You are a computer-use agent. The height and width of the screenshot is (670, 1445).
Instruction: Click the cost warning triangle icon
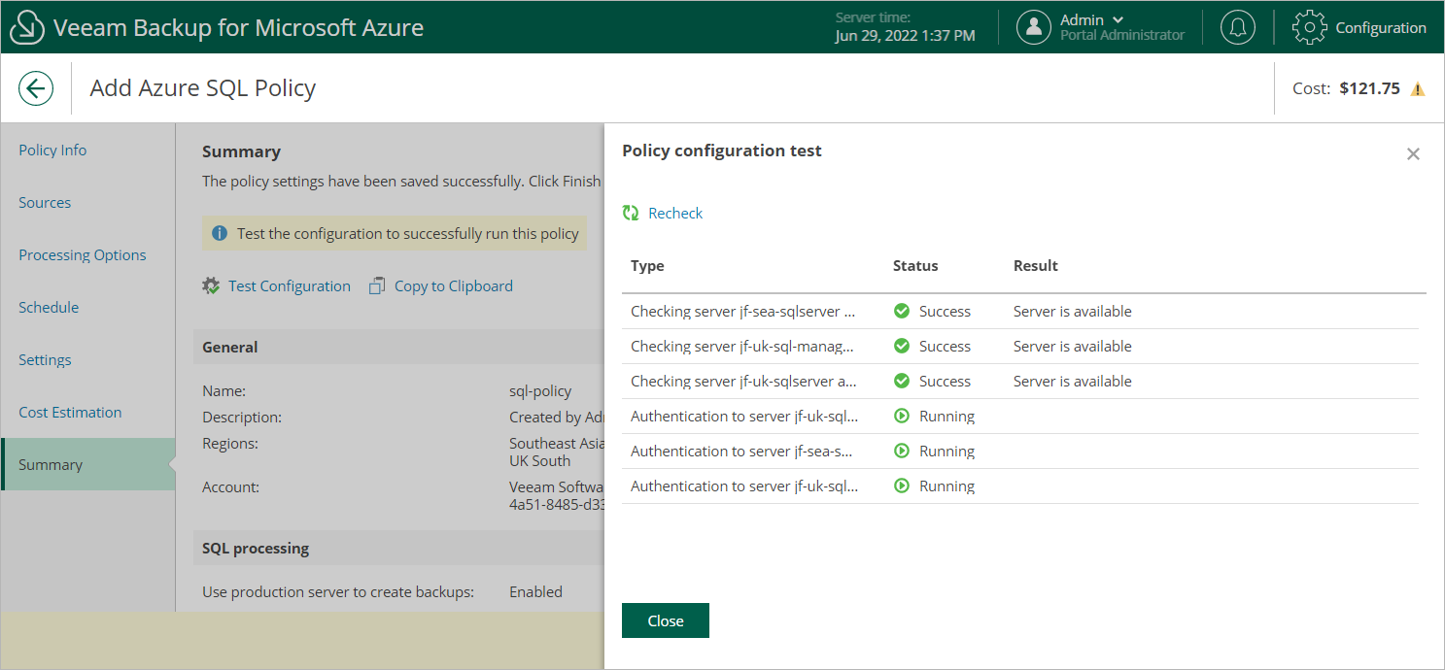point(1418,89)
